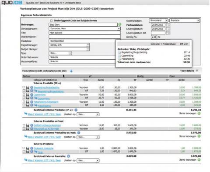The height and width of the screenshot is (172, 210).
Task: Expand the Binnenland kostenplaats dropdown
Action: 158,20
